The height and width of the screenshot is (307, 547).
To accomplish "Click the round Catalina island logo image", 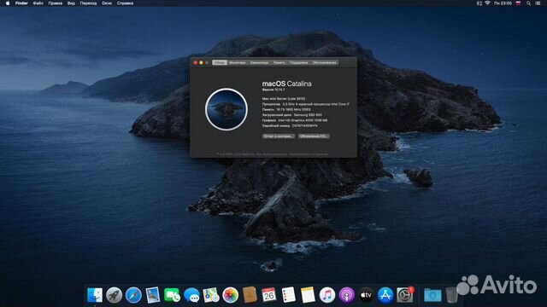I will pyautogui.click(x=226, y=109).
